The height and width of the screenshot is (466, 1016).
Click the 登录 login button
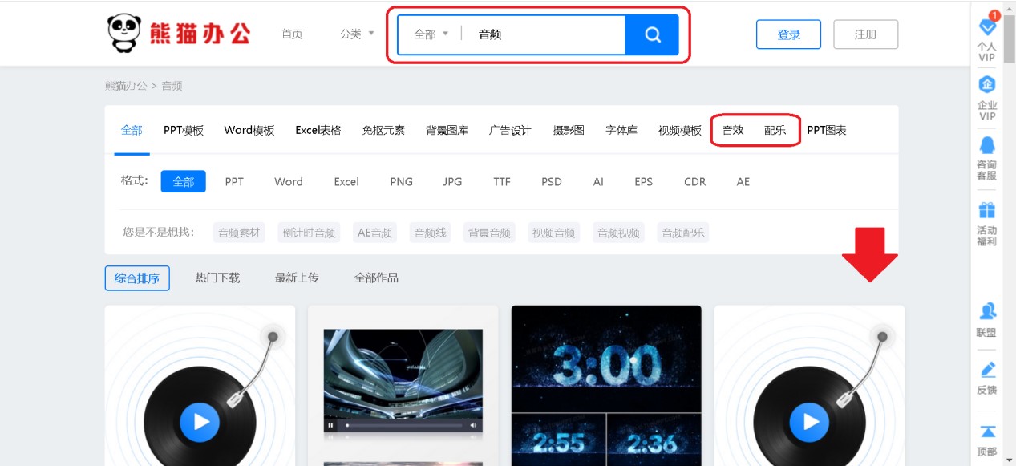coord(788,34)
